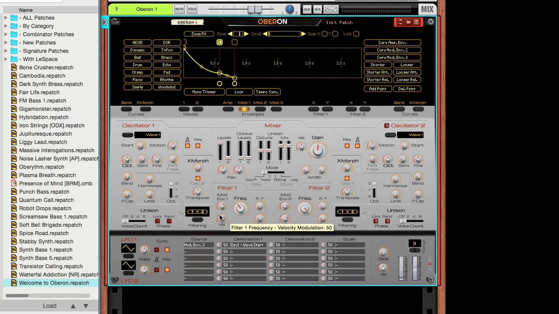Screen dimensions: 559x314
Task: Set the play Mode slider
Action: tap(272, 173)
